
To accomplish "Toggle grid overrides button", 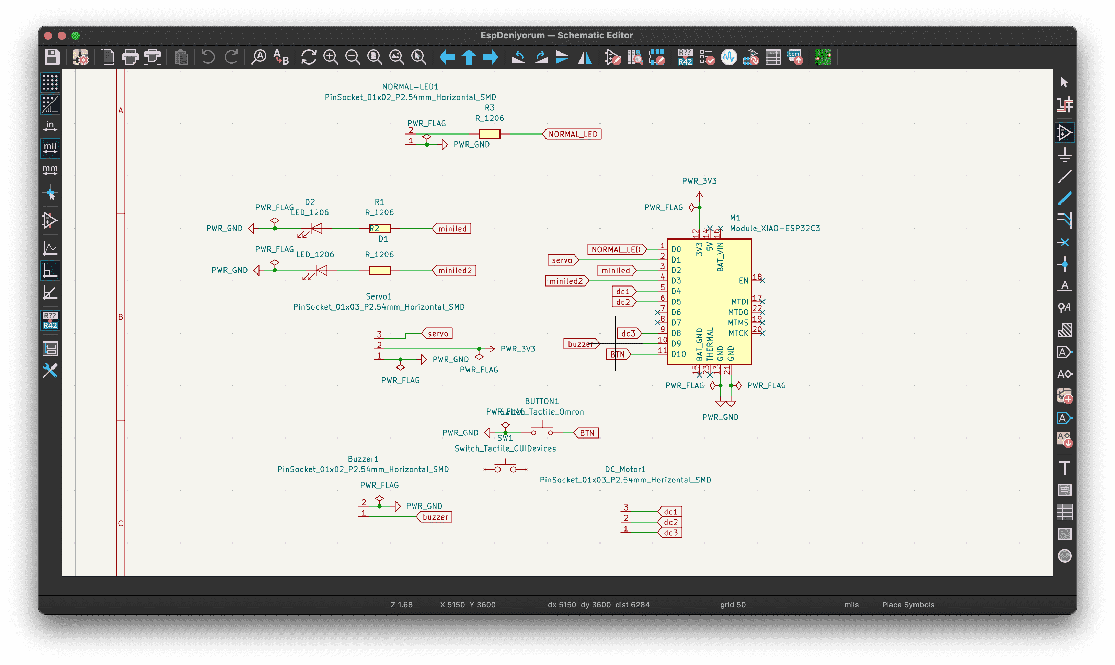I will click(50, 105).
